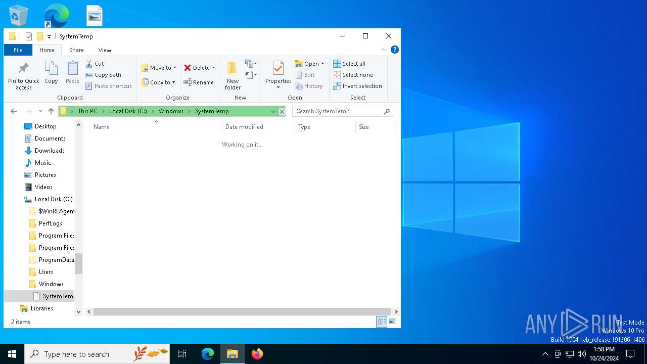647x364 pixels.
Task: Select Music in navigation pane
Action: 43,163
